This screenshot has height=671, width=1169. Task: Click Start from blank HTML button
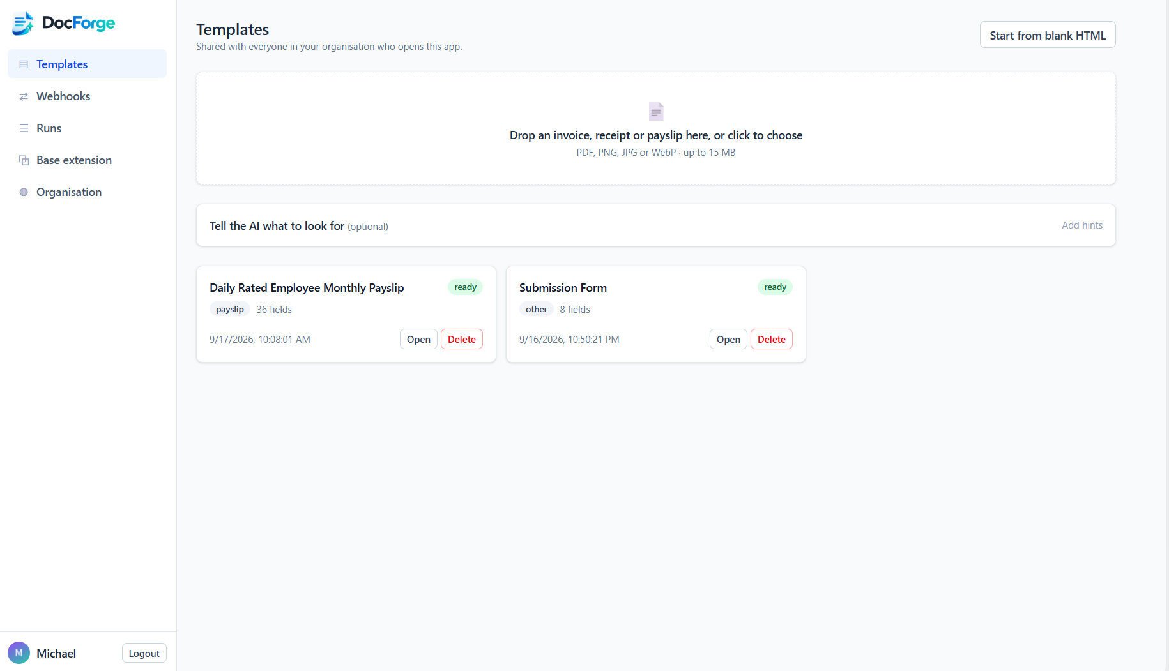[1048, 35]
